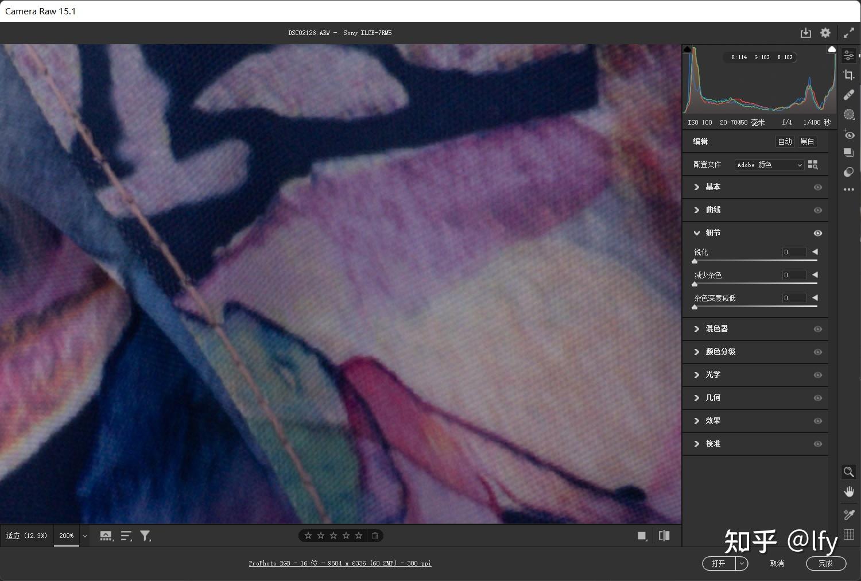Collapse the 细节 panel chevron

(x=697, y=233)
